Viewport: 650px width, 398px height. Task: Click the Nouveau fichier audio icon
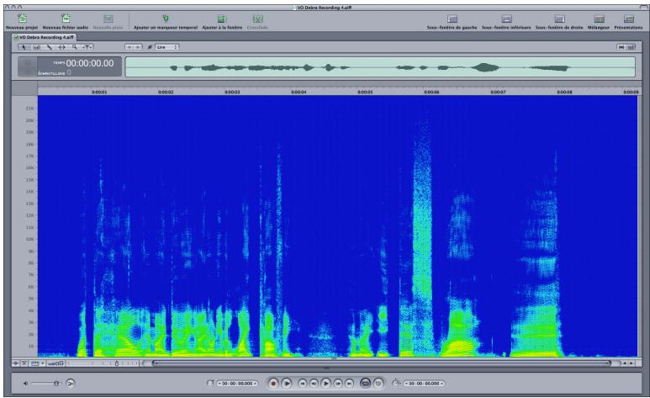[66, 19]
